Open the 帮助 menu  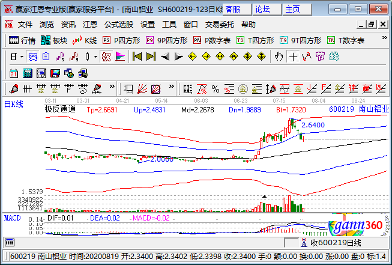coord(249,25)
